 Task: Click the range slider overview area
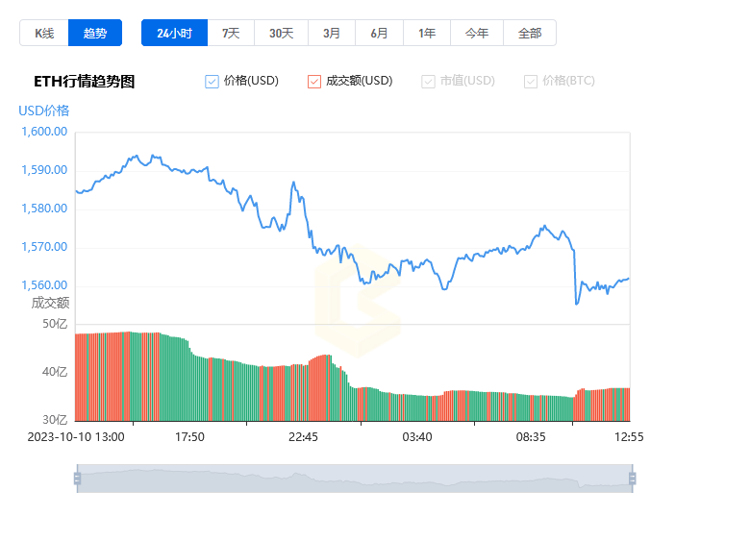(x=355, y=479)
